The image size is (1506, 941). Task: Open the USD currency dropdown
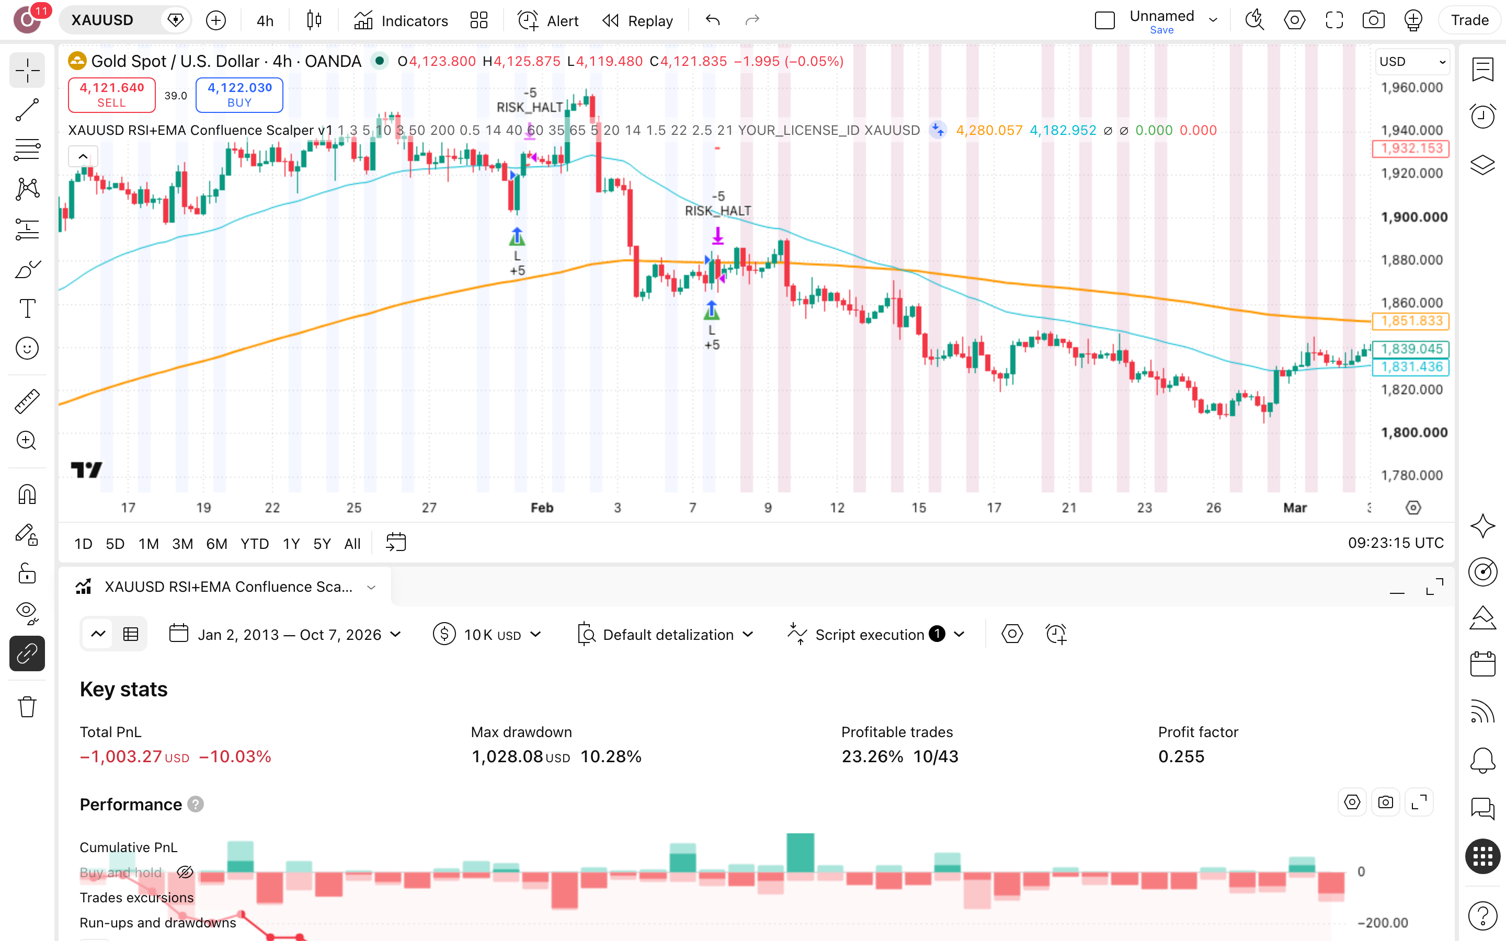point(1411,62)
